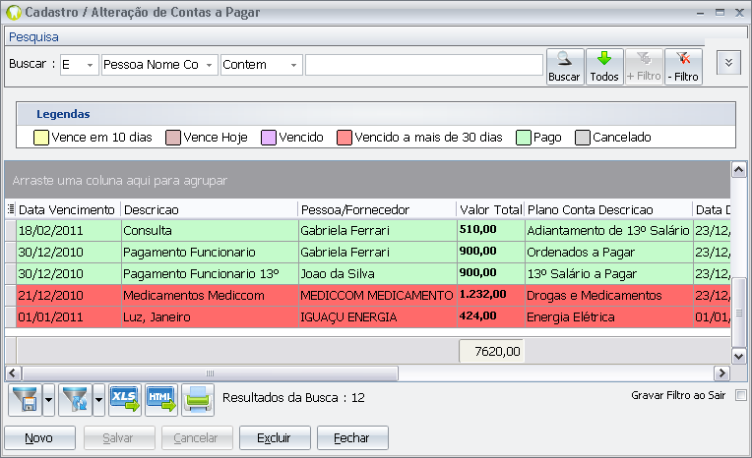Screen dimensions: 752x458
Task: Select the Luz, Janeiro cell
Action: [x=209, y=316]
